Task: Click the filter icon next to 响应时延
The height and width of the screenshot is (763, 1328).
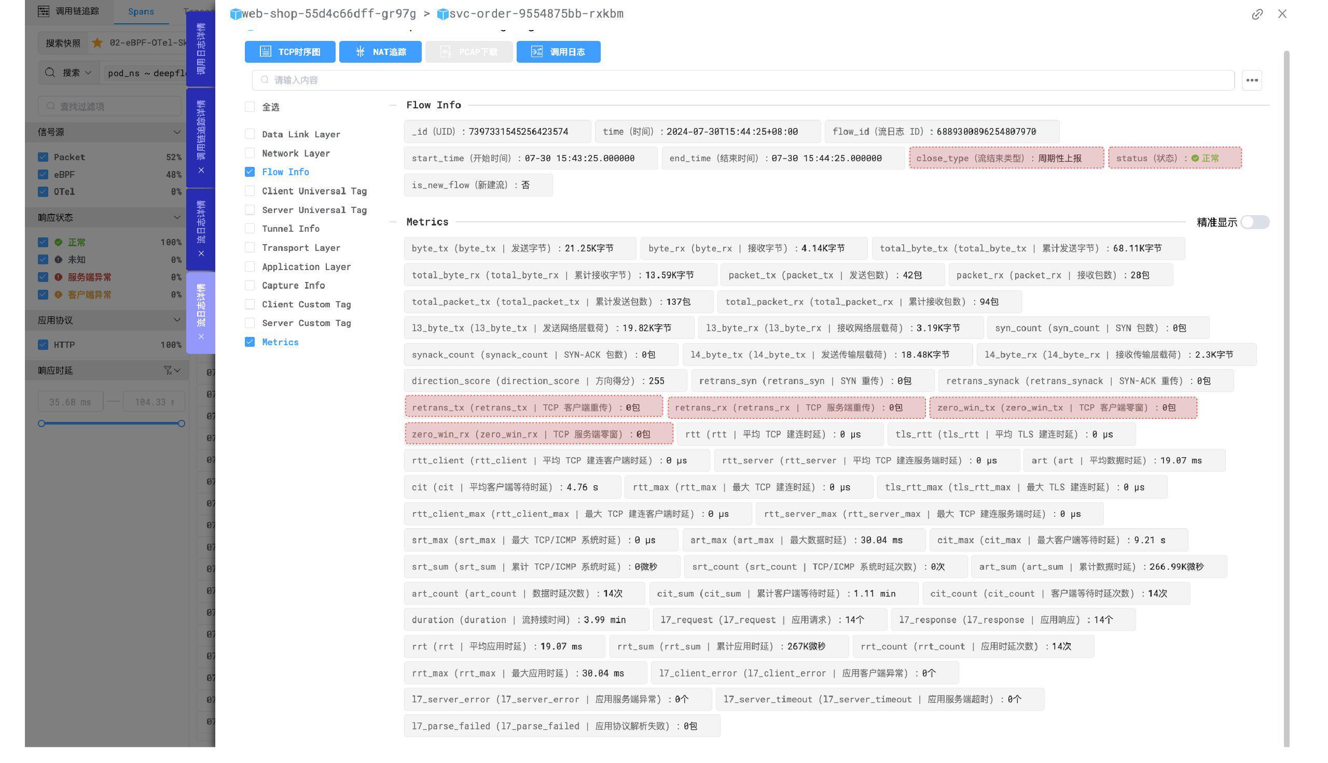Action: [168, 371]
